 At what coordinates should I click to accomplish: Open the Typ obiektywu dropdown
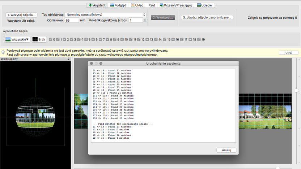(106, 15)
